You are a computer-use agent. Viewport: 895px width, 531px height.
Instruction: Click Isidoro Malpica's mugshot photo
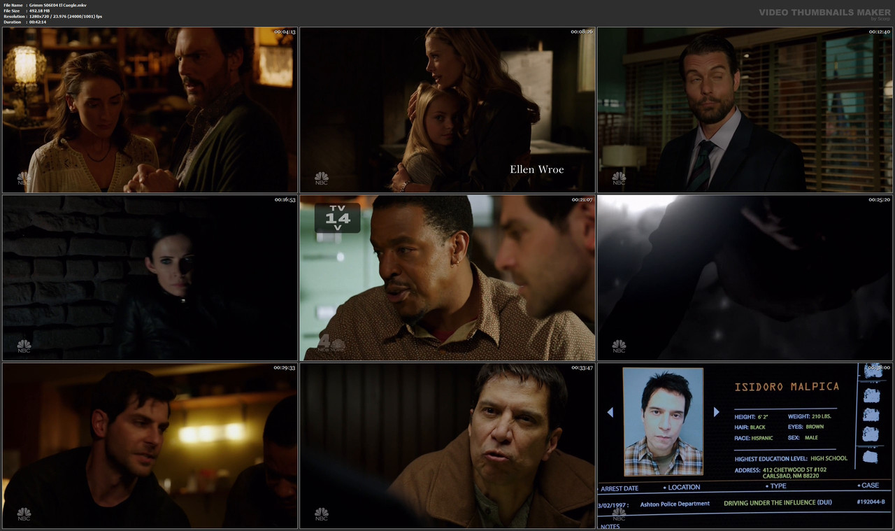(x=663, y=420)
